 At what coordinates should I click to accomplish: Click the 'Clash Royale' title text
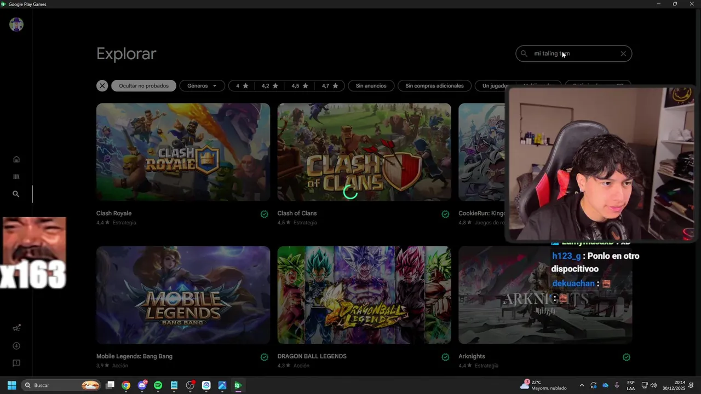(114, 213)
